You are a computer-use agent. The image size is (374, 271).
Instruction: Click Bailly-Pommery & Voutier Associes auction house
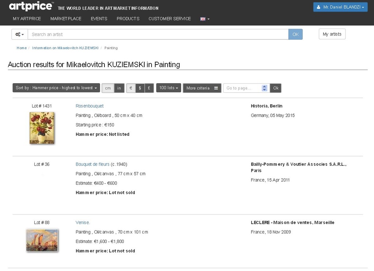[x=299, y=167]
